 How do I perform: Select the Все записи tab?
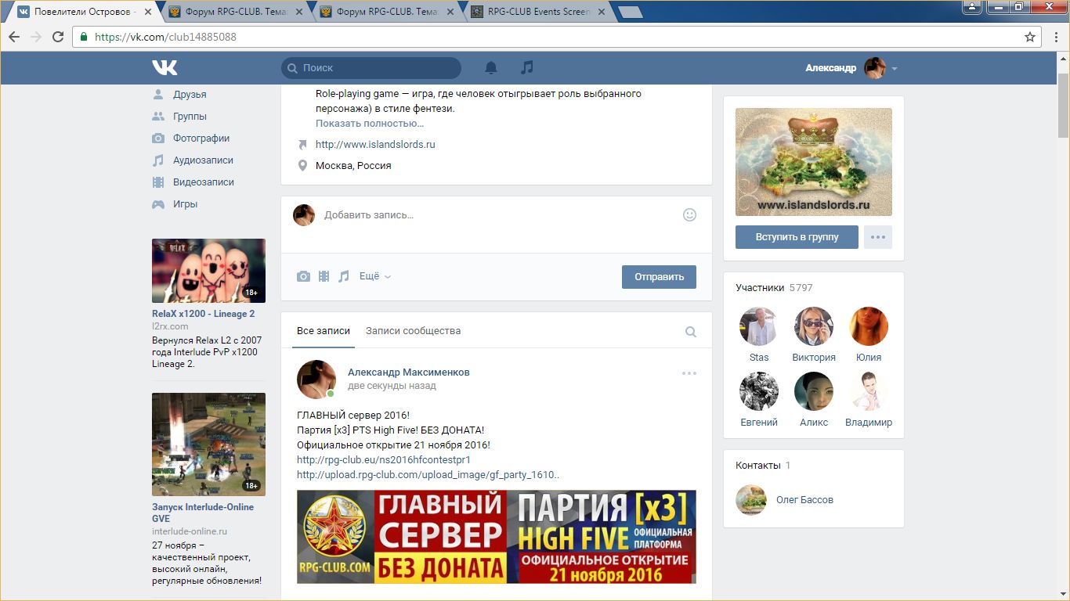pyautogui.click(x=324, y=331)
